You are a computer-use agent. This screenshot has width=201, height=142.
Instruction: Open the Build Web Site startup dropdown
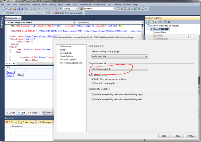120,56
